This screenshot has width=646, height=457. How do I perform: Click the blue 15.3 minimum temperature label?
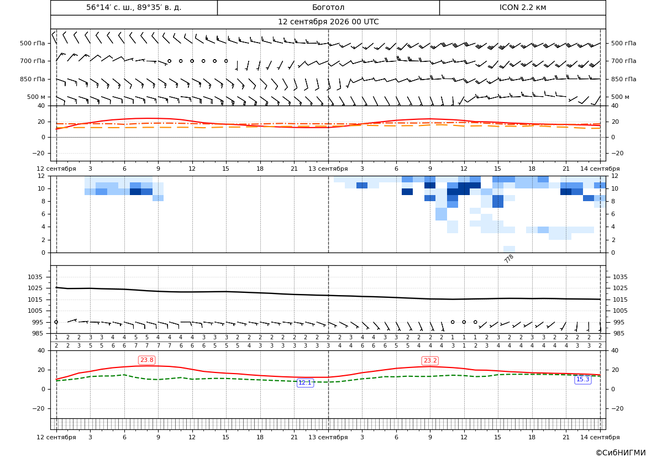click(x=582, y=380)
